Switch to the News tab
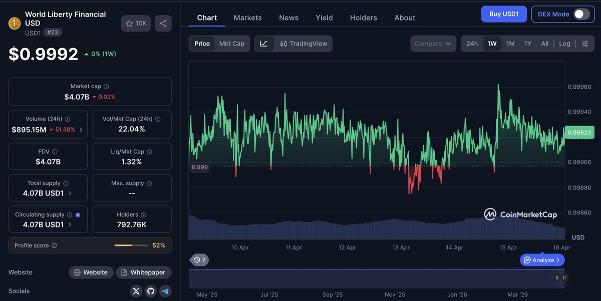This screenshot has width=601, height=301. click(x=288, y=17)
